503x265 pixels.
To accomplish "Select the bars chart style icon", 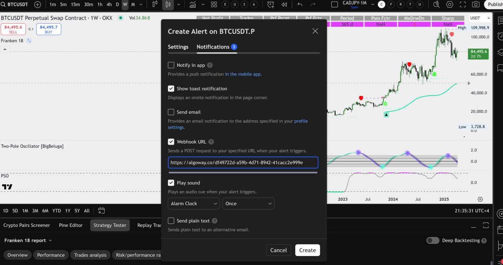I will click(x=154, y=5).
